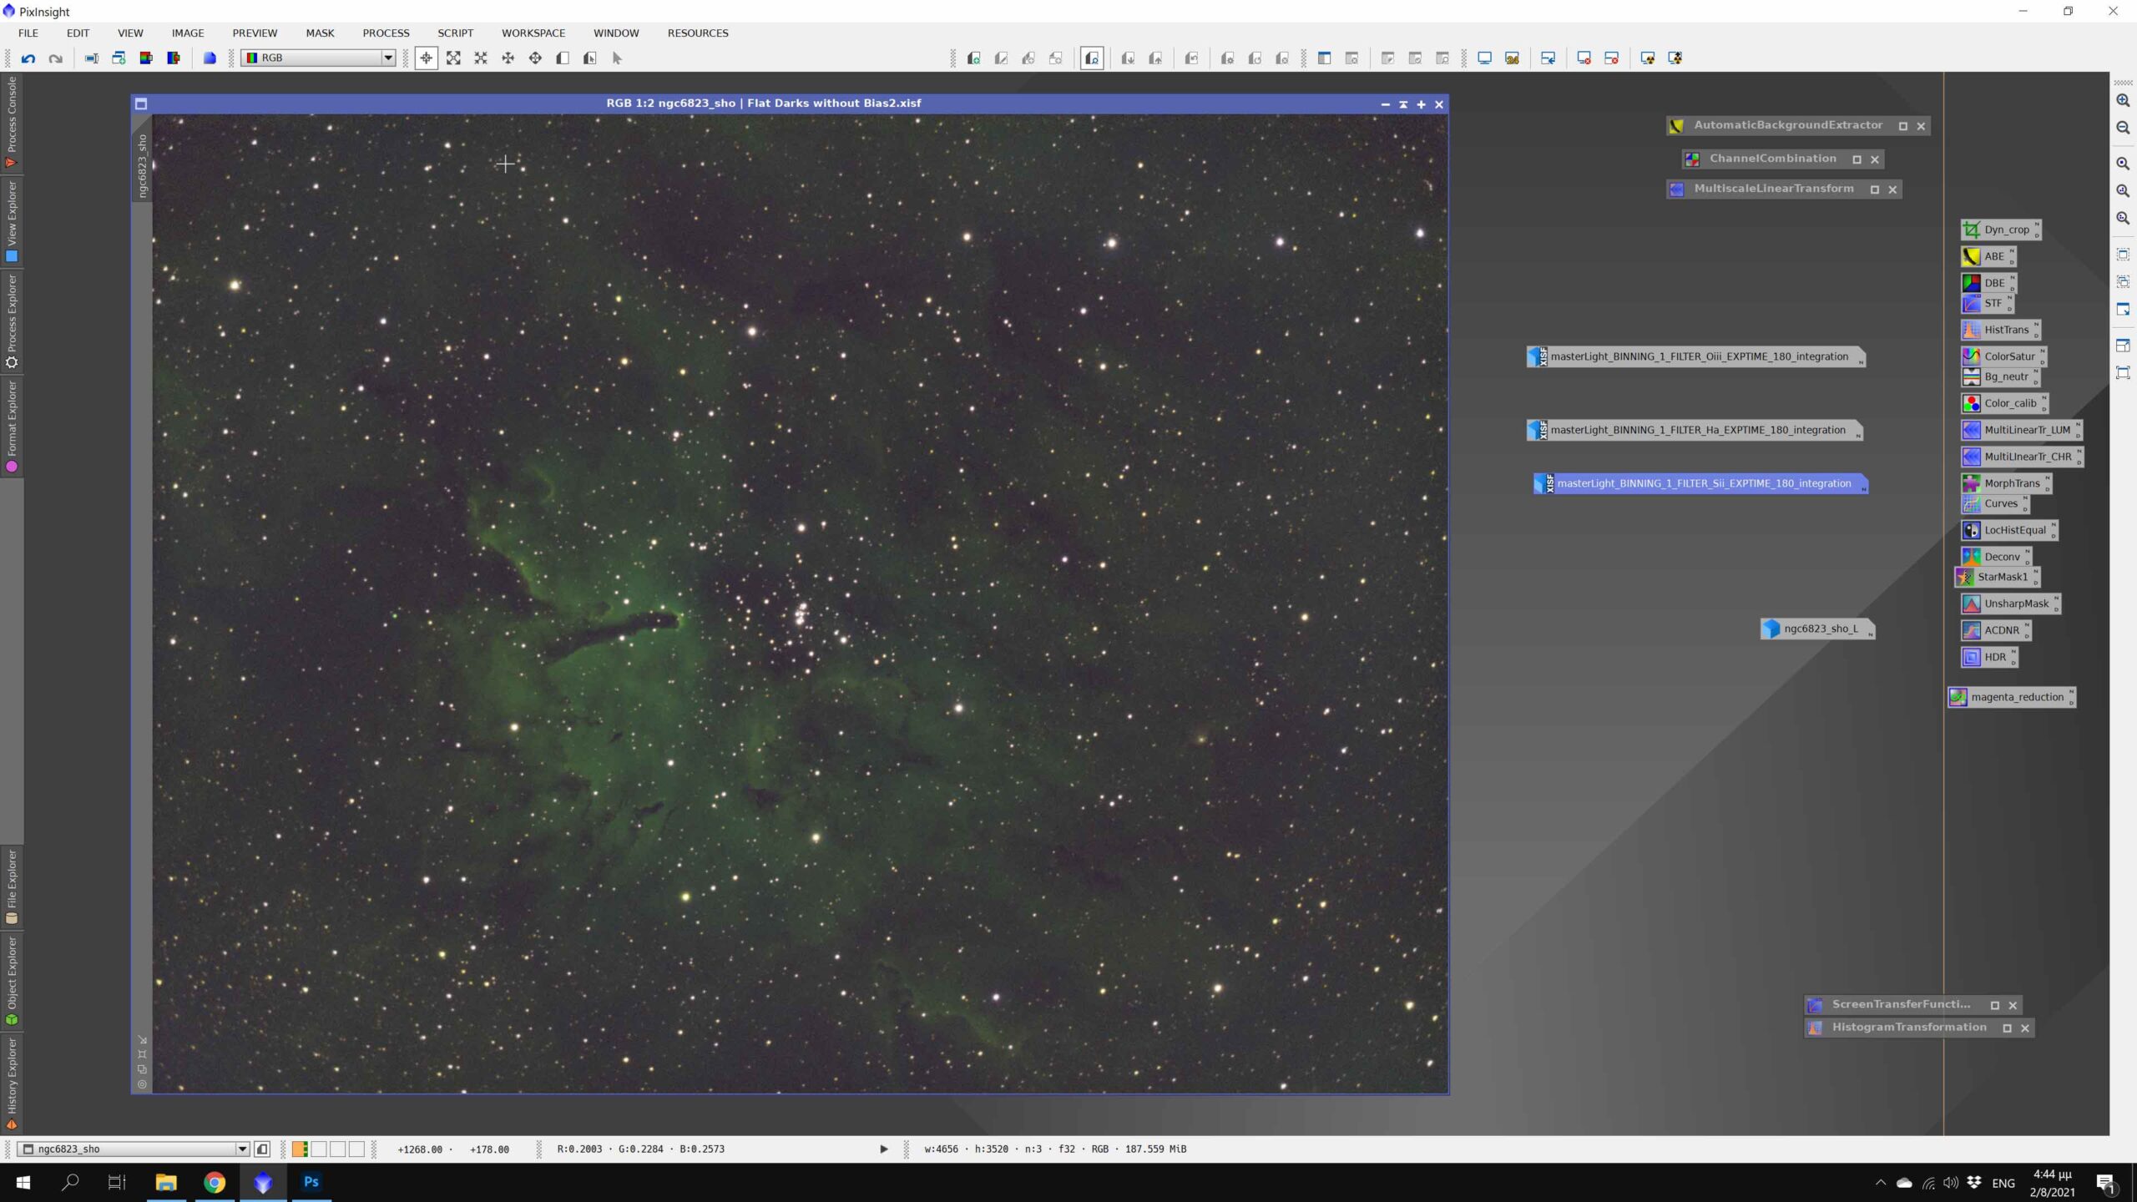Click the Zoom to Fit toolbar icon

[453, 58]
